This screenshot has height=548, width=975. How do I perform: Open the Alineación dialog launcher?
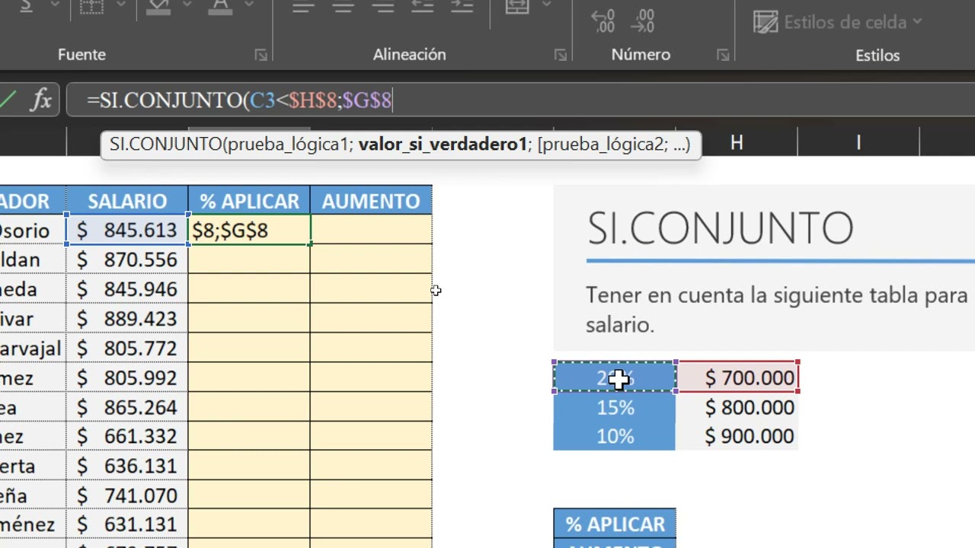[561, 55]
